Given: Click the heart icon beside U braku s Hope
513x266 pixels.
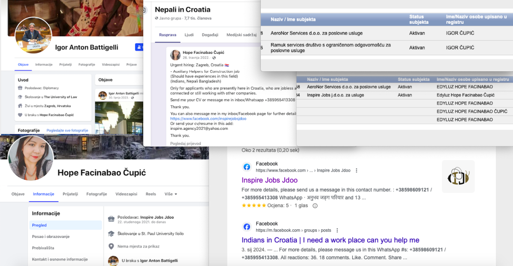Looking at the screenshot, I should (20, 115).
